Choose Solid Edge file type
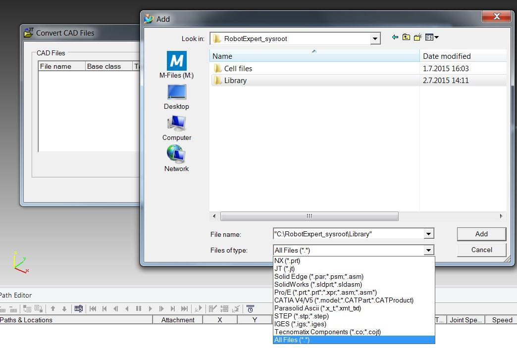This screenshot has width=517, height=348. click(354, 276)
